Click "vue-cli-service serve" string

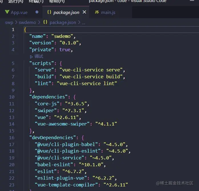click(x=91, y=70)
